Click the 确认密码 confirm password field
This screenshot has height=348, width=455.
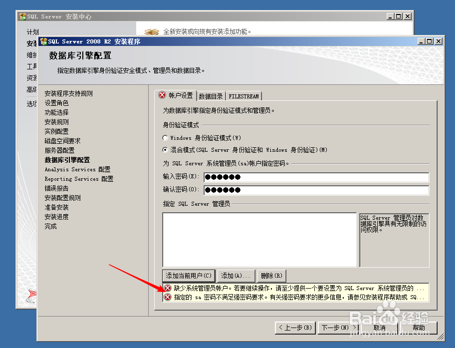(x=316, y=190)
